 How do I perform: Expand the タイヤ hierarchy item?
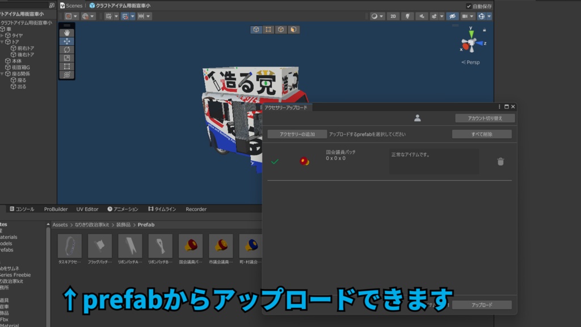2,36
